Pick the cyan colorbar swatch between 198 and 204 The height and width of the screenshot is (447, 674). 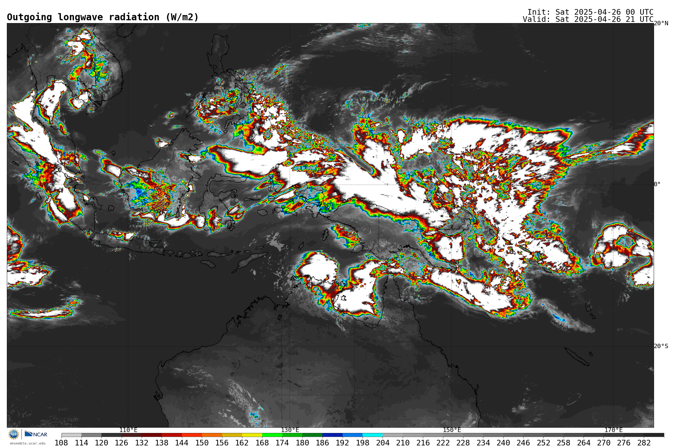[x=373, y=435]
